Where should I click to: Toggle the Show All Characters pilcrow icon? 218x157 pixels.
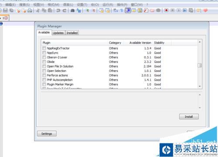[x=122, y=10]
